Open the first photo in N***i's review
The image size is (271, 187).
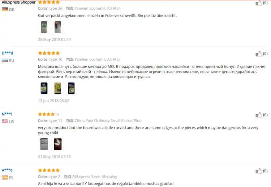pos(44,144)
